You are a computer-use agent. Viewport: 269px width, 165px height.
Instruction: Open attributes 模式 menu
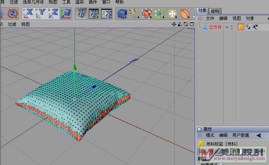(x=210, y=135)
